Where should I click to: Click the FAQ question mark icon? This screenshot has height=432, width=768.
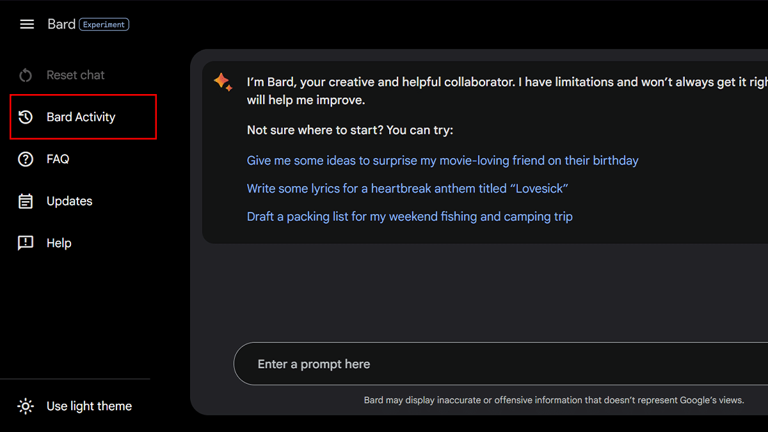[26, 159]
